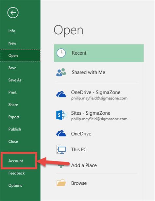Select This PC label
This screenshot has height=201, width=155.
(79, 149)
